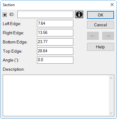Click the Description scrollbar up arrow
117x119 pixels.
pyautogui.click(x=111, y=78)
